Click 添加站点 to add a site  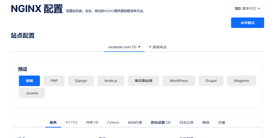coord(158,47)
